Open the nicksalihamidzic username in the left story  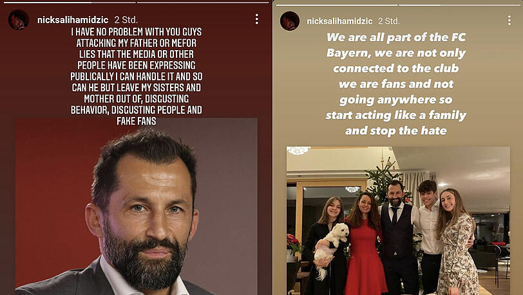[73, 20]
